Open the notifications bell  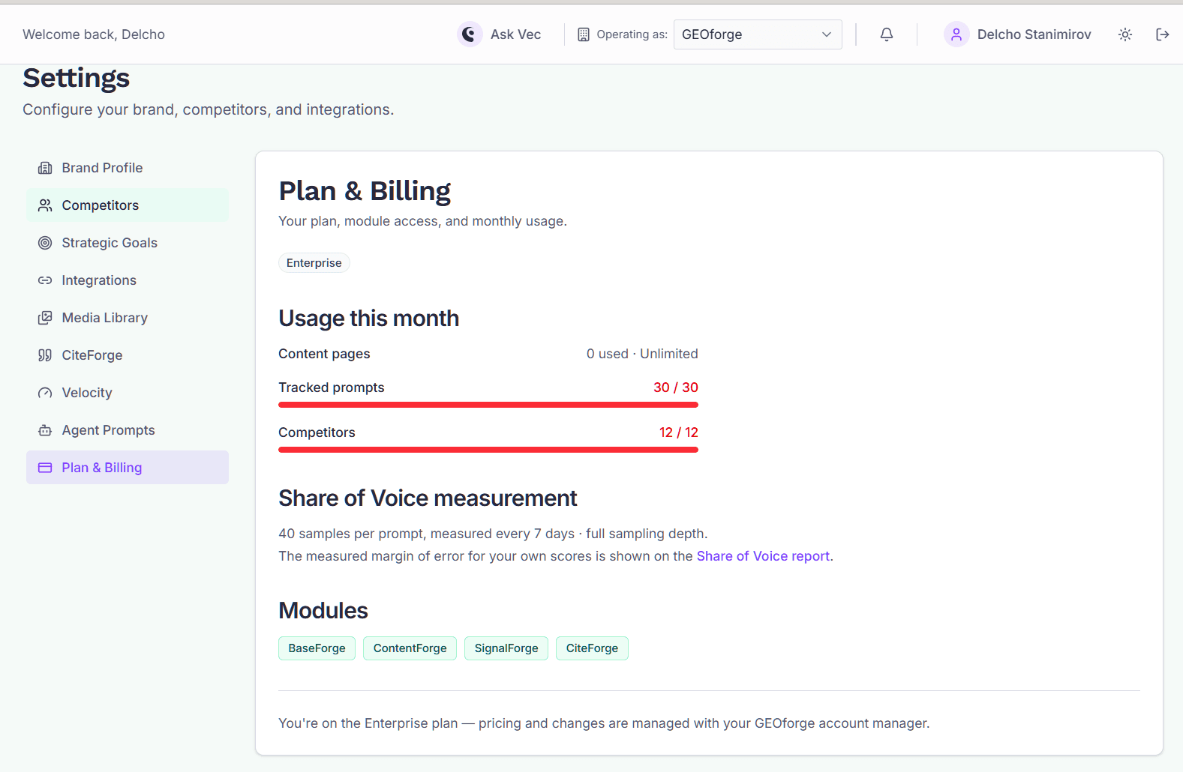887,34
